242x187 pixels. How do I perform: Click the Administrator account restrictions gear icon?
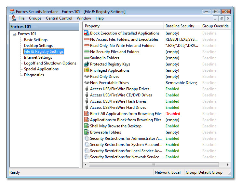pyautogui.click(x=87, y=138)
